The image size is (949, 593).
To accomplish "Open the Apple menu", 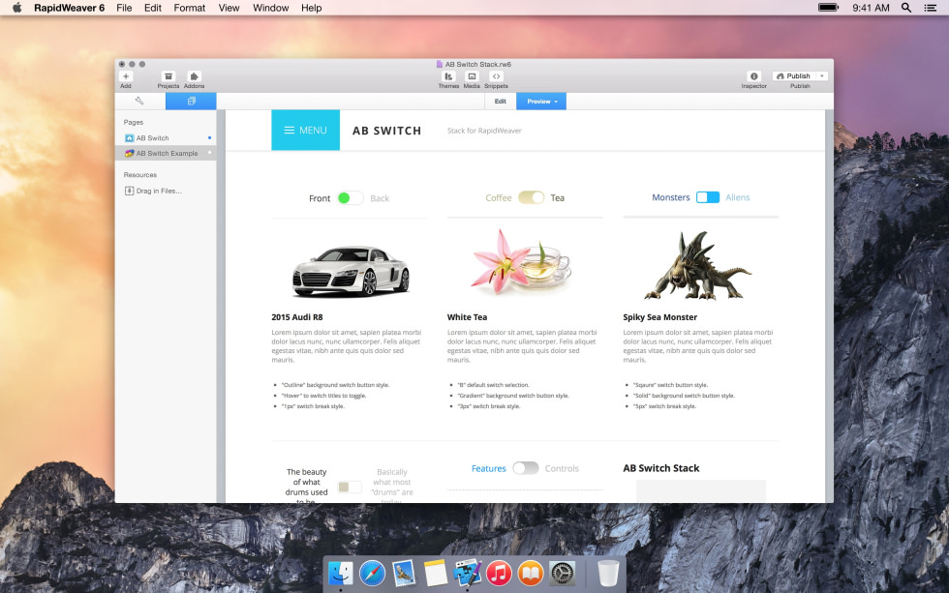I will tap(17, 8).
